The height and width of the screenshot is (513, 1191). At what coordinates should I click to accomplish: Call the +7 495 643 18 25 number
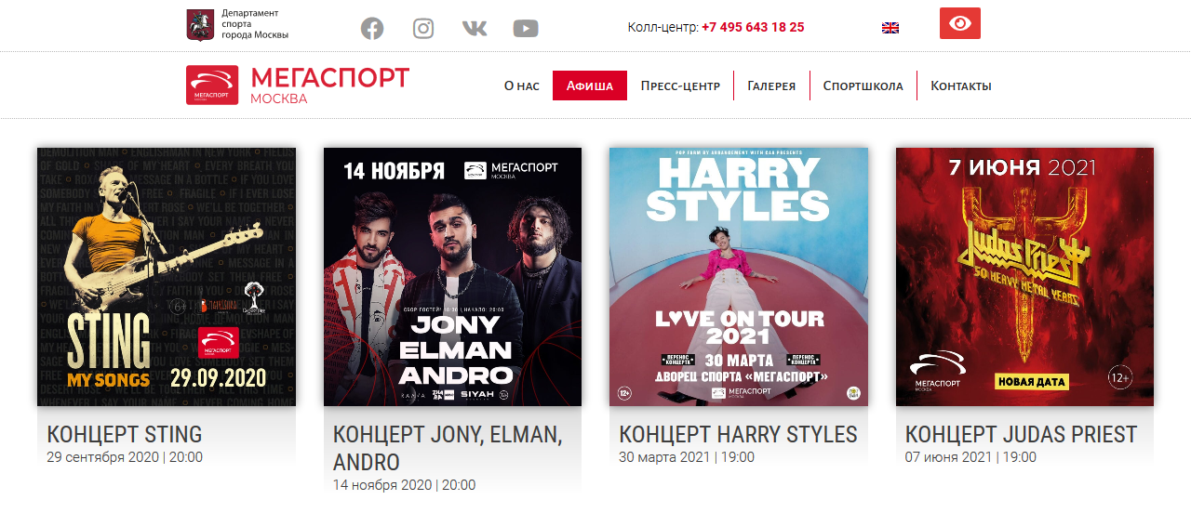click(753, 28)
